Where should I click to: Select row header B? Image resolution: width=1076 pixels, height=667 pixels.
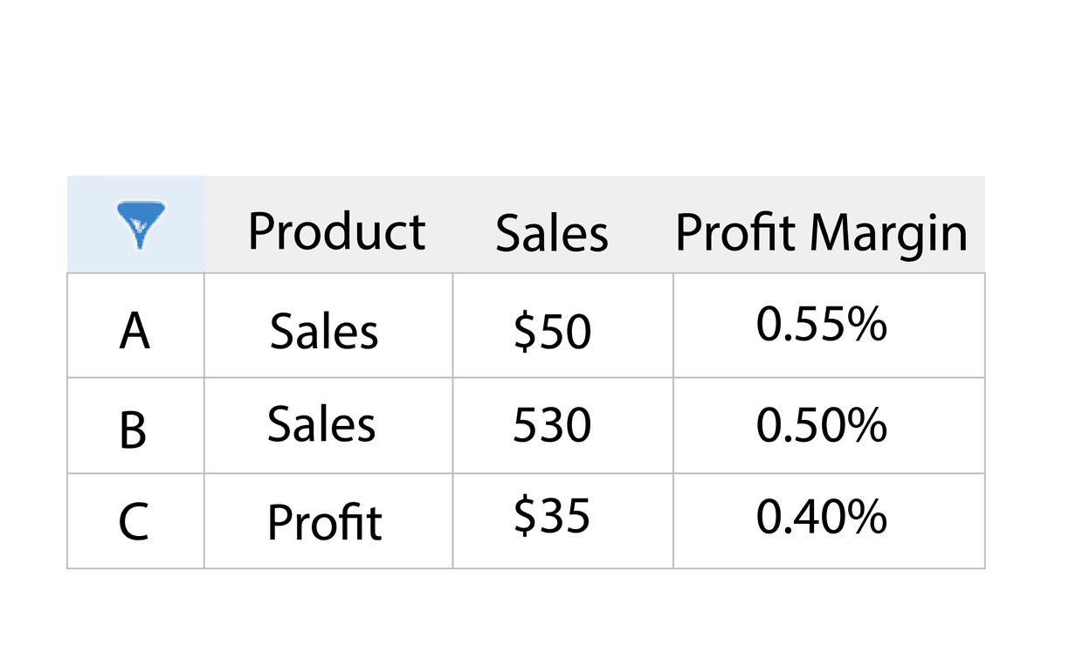pyautogui.click(x=133, y=430)
